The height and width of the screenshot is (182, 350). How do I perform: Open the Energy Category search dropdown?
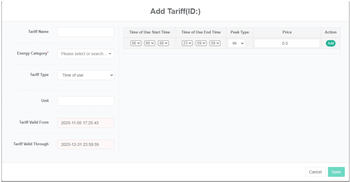[x=86, y=54]
